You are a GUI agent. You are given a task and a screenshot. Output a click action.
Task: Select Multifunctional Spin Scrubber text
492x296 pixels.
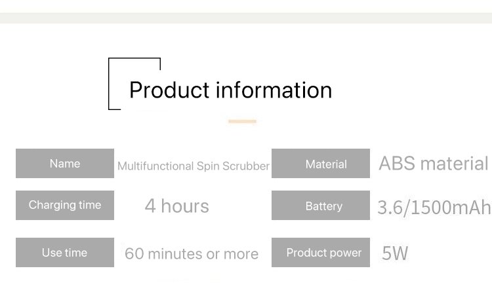(193, 166)
